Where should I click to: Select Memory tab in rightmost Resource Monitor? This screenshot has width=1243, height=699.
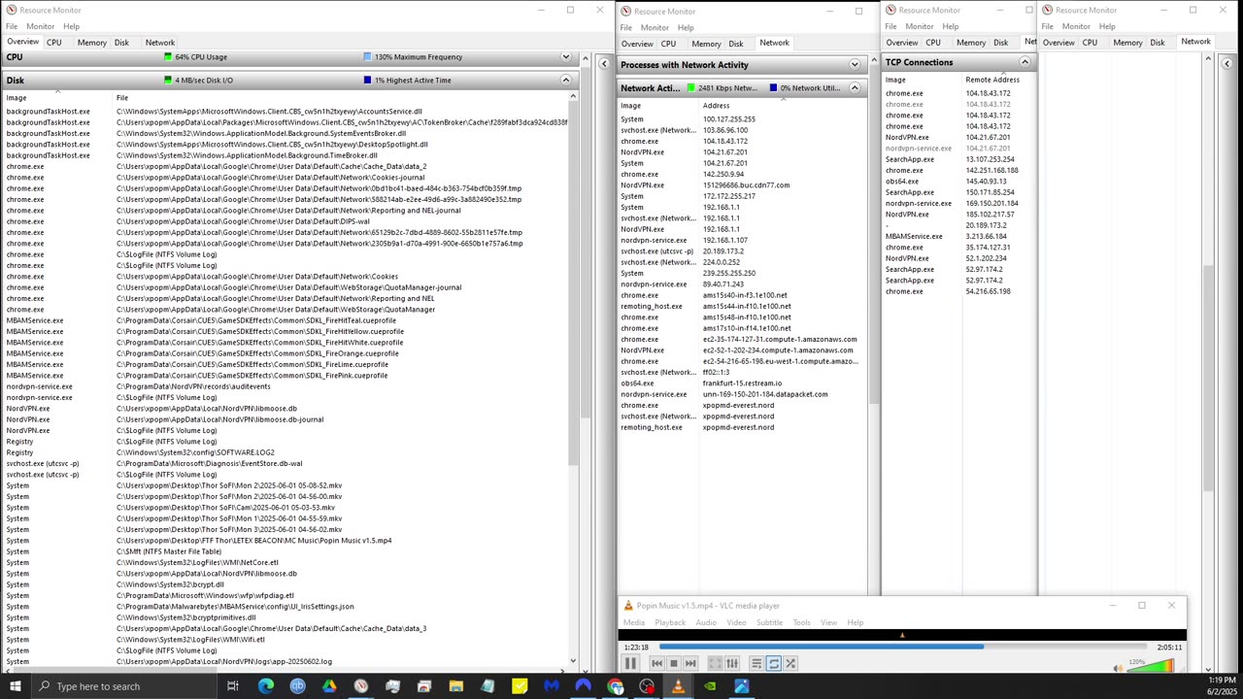point(1127,43)
